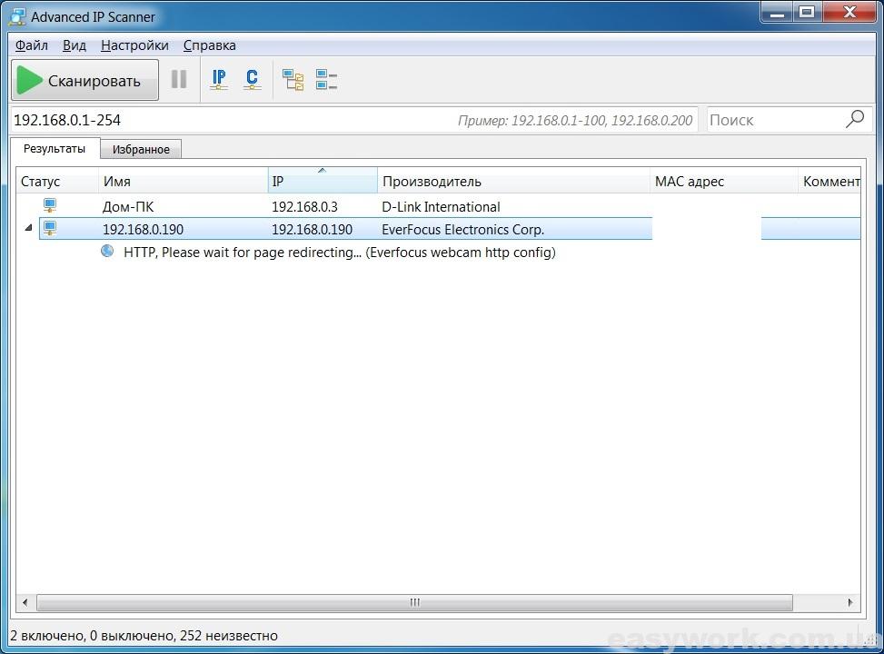Select name cell 192.168.0.190
This screenshot has height=654, width=884.
pos(144,230)
